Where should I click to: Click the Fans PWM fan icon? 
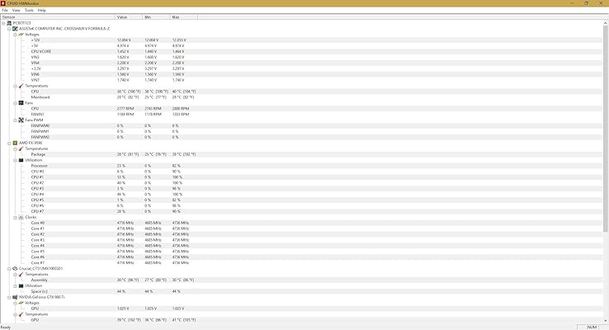tap(21, 120)
